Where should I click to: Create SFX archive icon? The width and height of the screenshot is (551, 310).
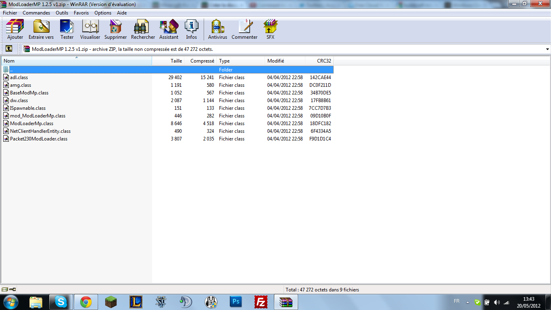270,29
